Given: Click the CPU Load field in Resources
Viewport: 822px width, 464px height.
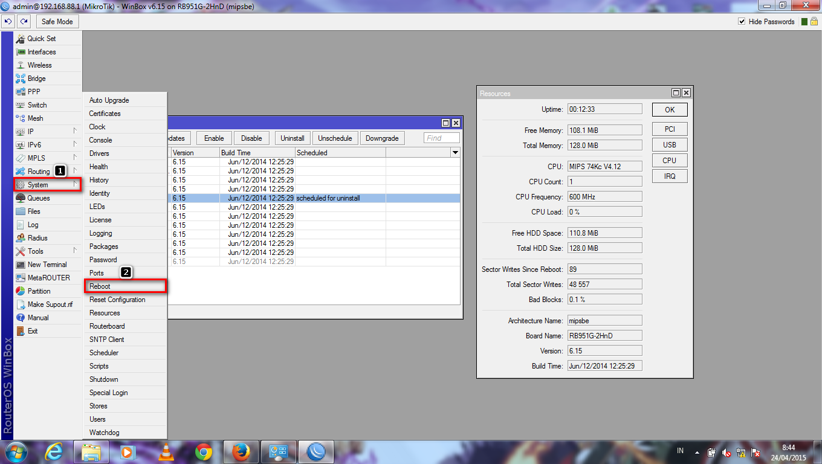Looking at the screenshot, I should 604,211.
